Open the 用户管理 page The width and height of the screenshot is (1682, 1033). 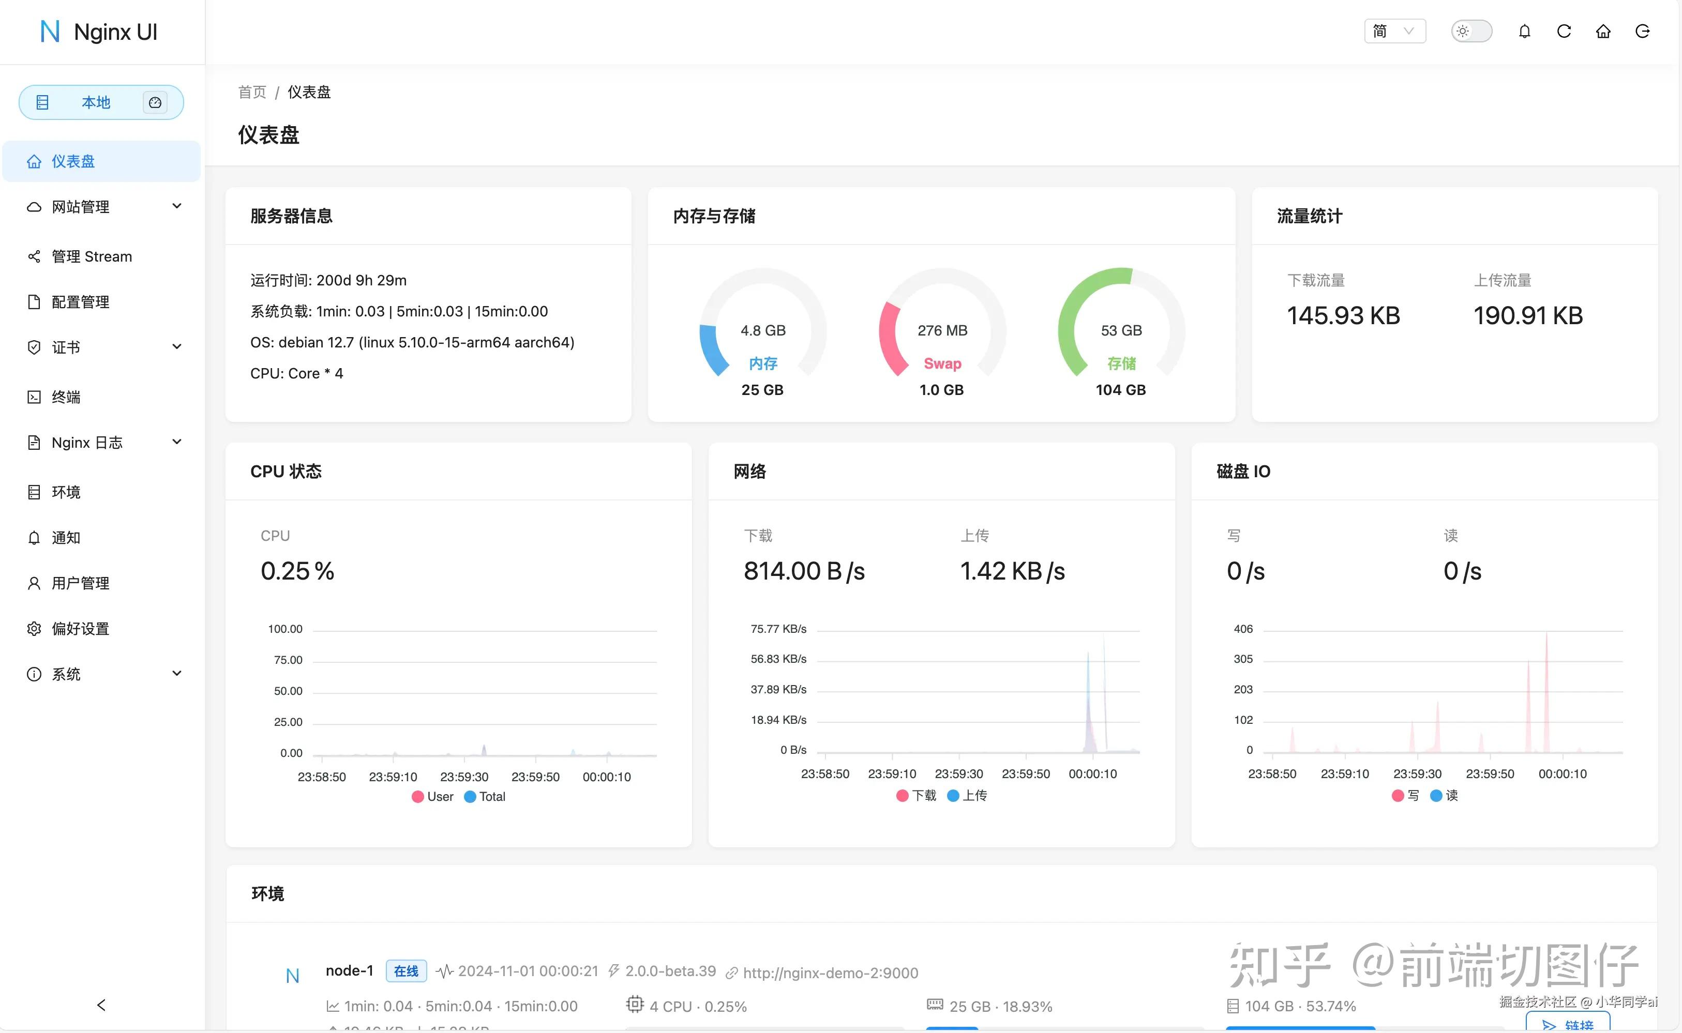pyautogui.click(x=80, y=583)
